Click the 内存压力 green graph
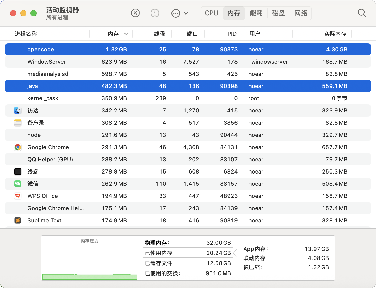This screenshot has height=288, width=376. point(90,277)
